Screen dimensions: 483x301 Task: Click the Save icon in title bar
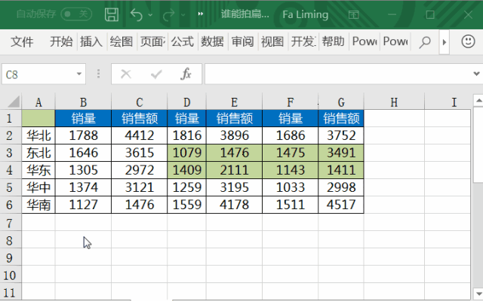[x=112, y=14]
